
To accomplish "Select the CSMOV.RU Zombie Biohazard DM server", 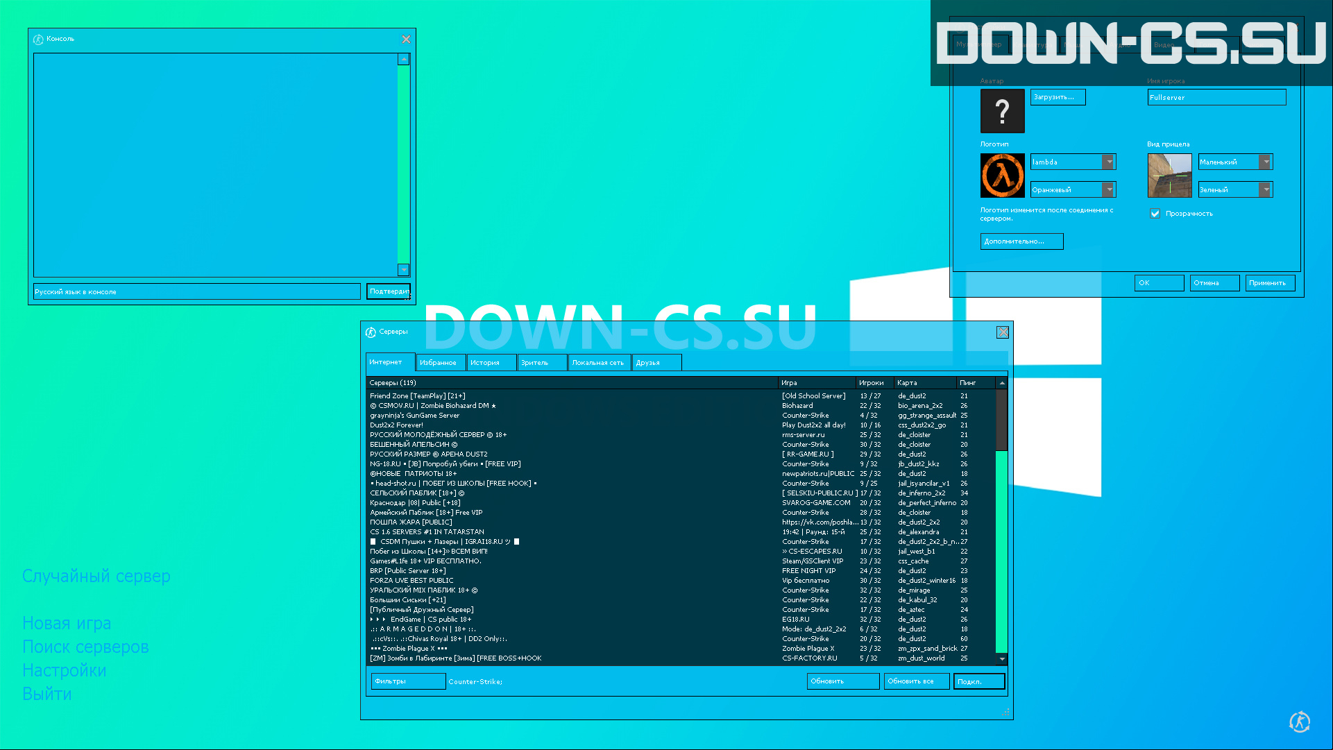I will coord(681,406).
